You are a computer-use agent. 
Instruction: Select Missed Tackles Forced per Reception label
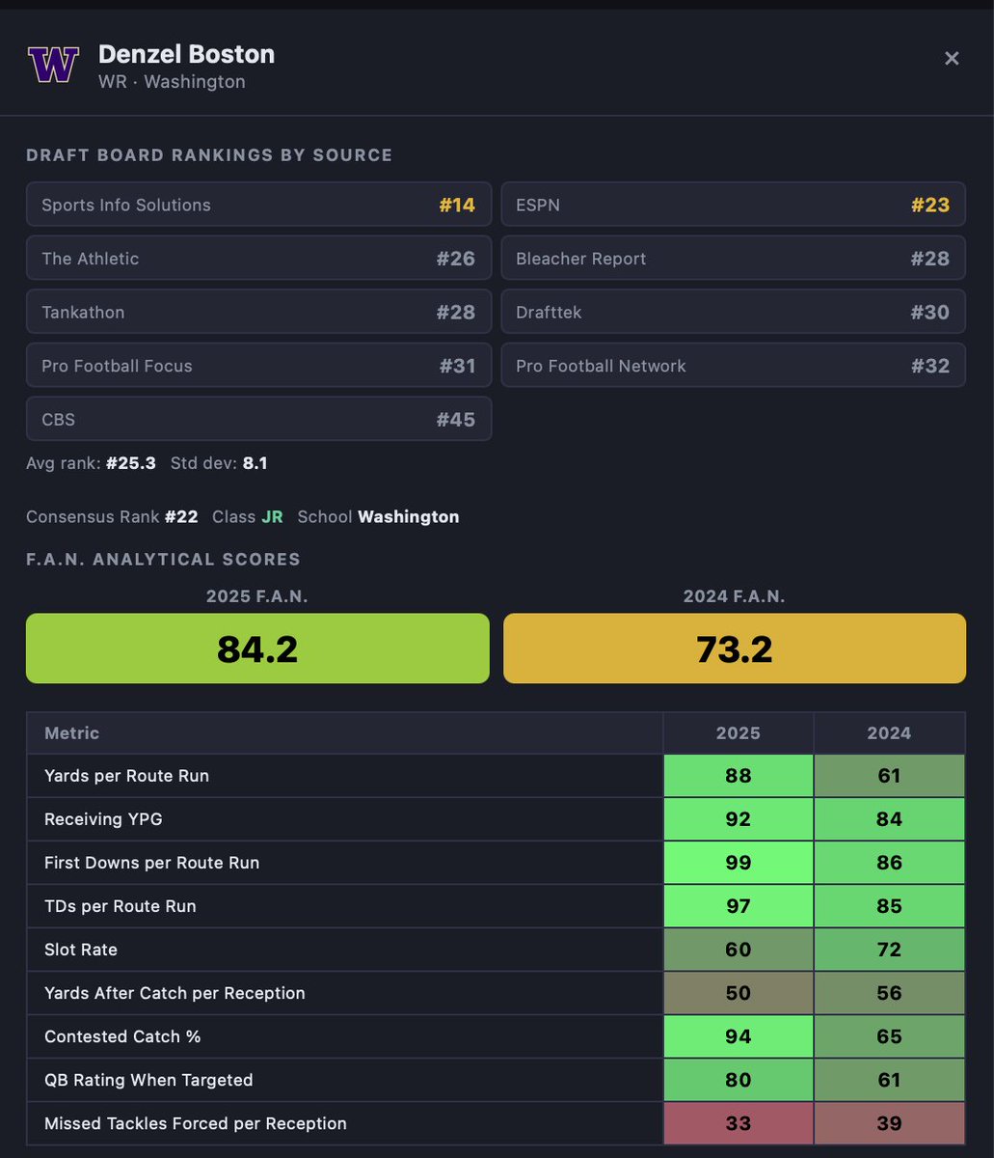click(196, 1123)
